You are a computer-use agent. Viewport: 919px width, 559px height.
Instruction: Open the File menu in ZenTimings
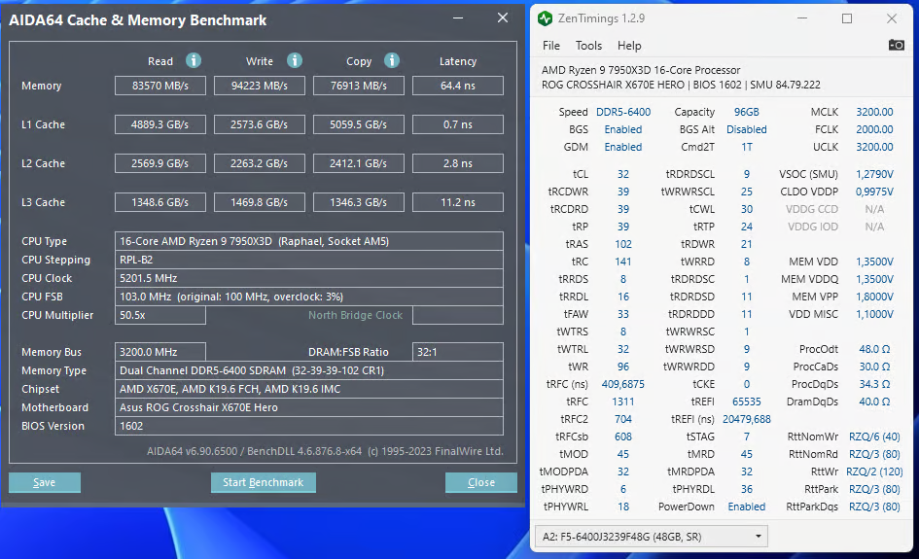click(x=551, y=46)
